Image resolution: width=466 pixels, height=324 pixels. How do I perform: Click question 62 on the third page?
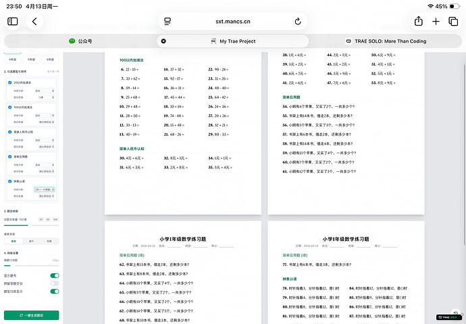click(154, 264)
